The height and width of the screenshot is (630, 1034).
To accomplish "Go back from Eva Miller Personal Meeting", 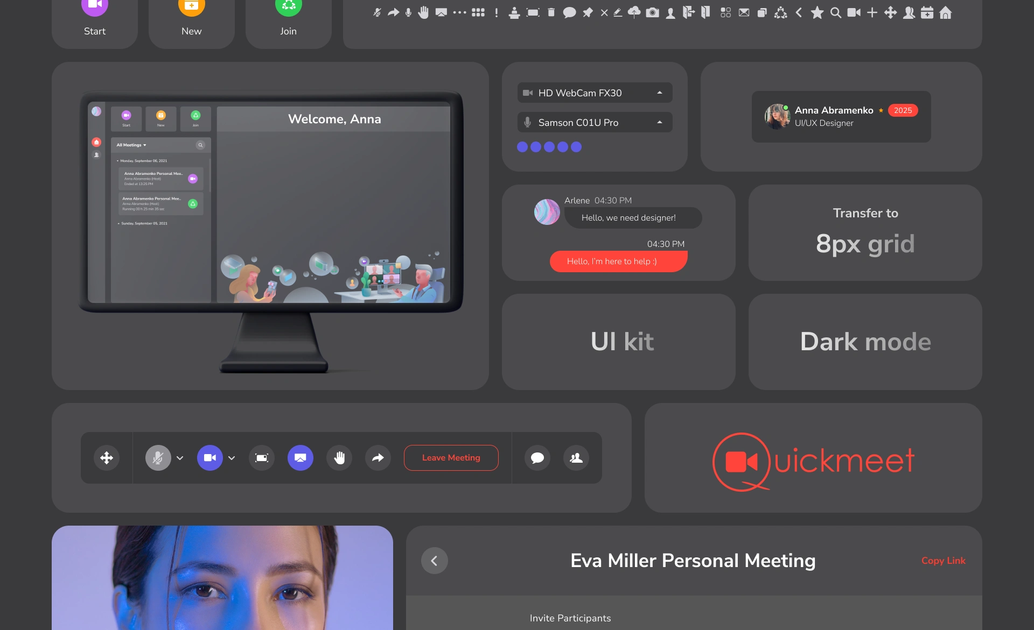I will [434, 561].
